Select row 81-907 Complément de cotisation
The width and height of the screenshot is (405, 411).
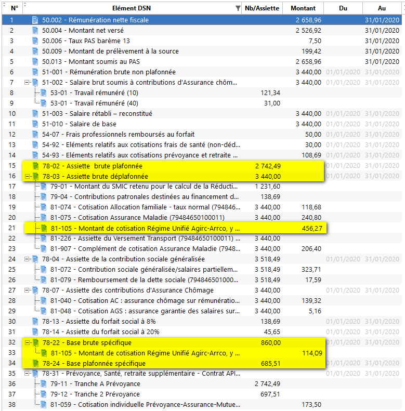(202, 248)
